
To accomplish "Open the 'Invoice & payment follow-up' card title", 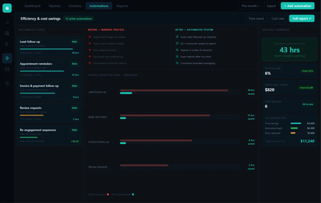I will tap(39, 86).
